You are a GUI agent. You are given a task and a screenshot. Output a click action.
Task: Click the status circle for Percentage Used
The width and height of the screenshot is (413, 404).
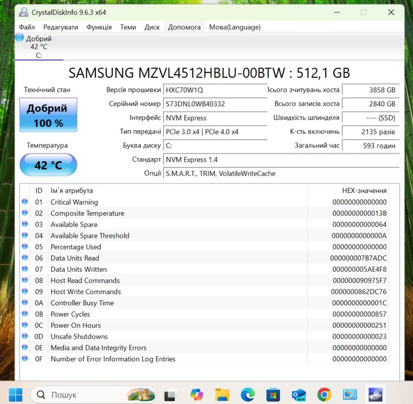point(25,246)
